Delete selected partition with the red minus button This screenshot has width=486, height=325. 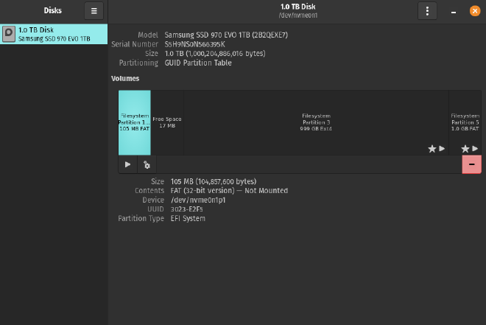tap(471, 164)
